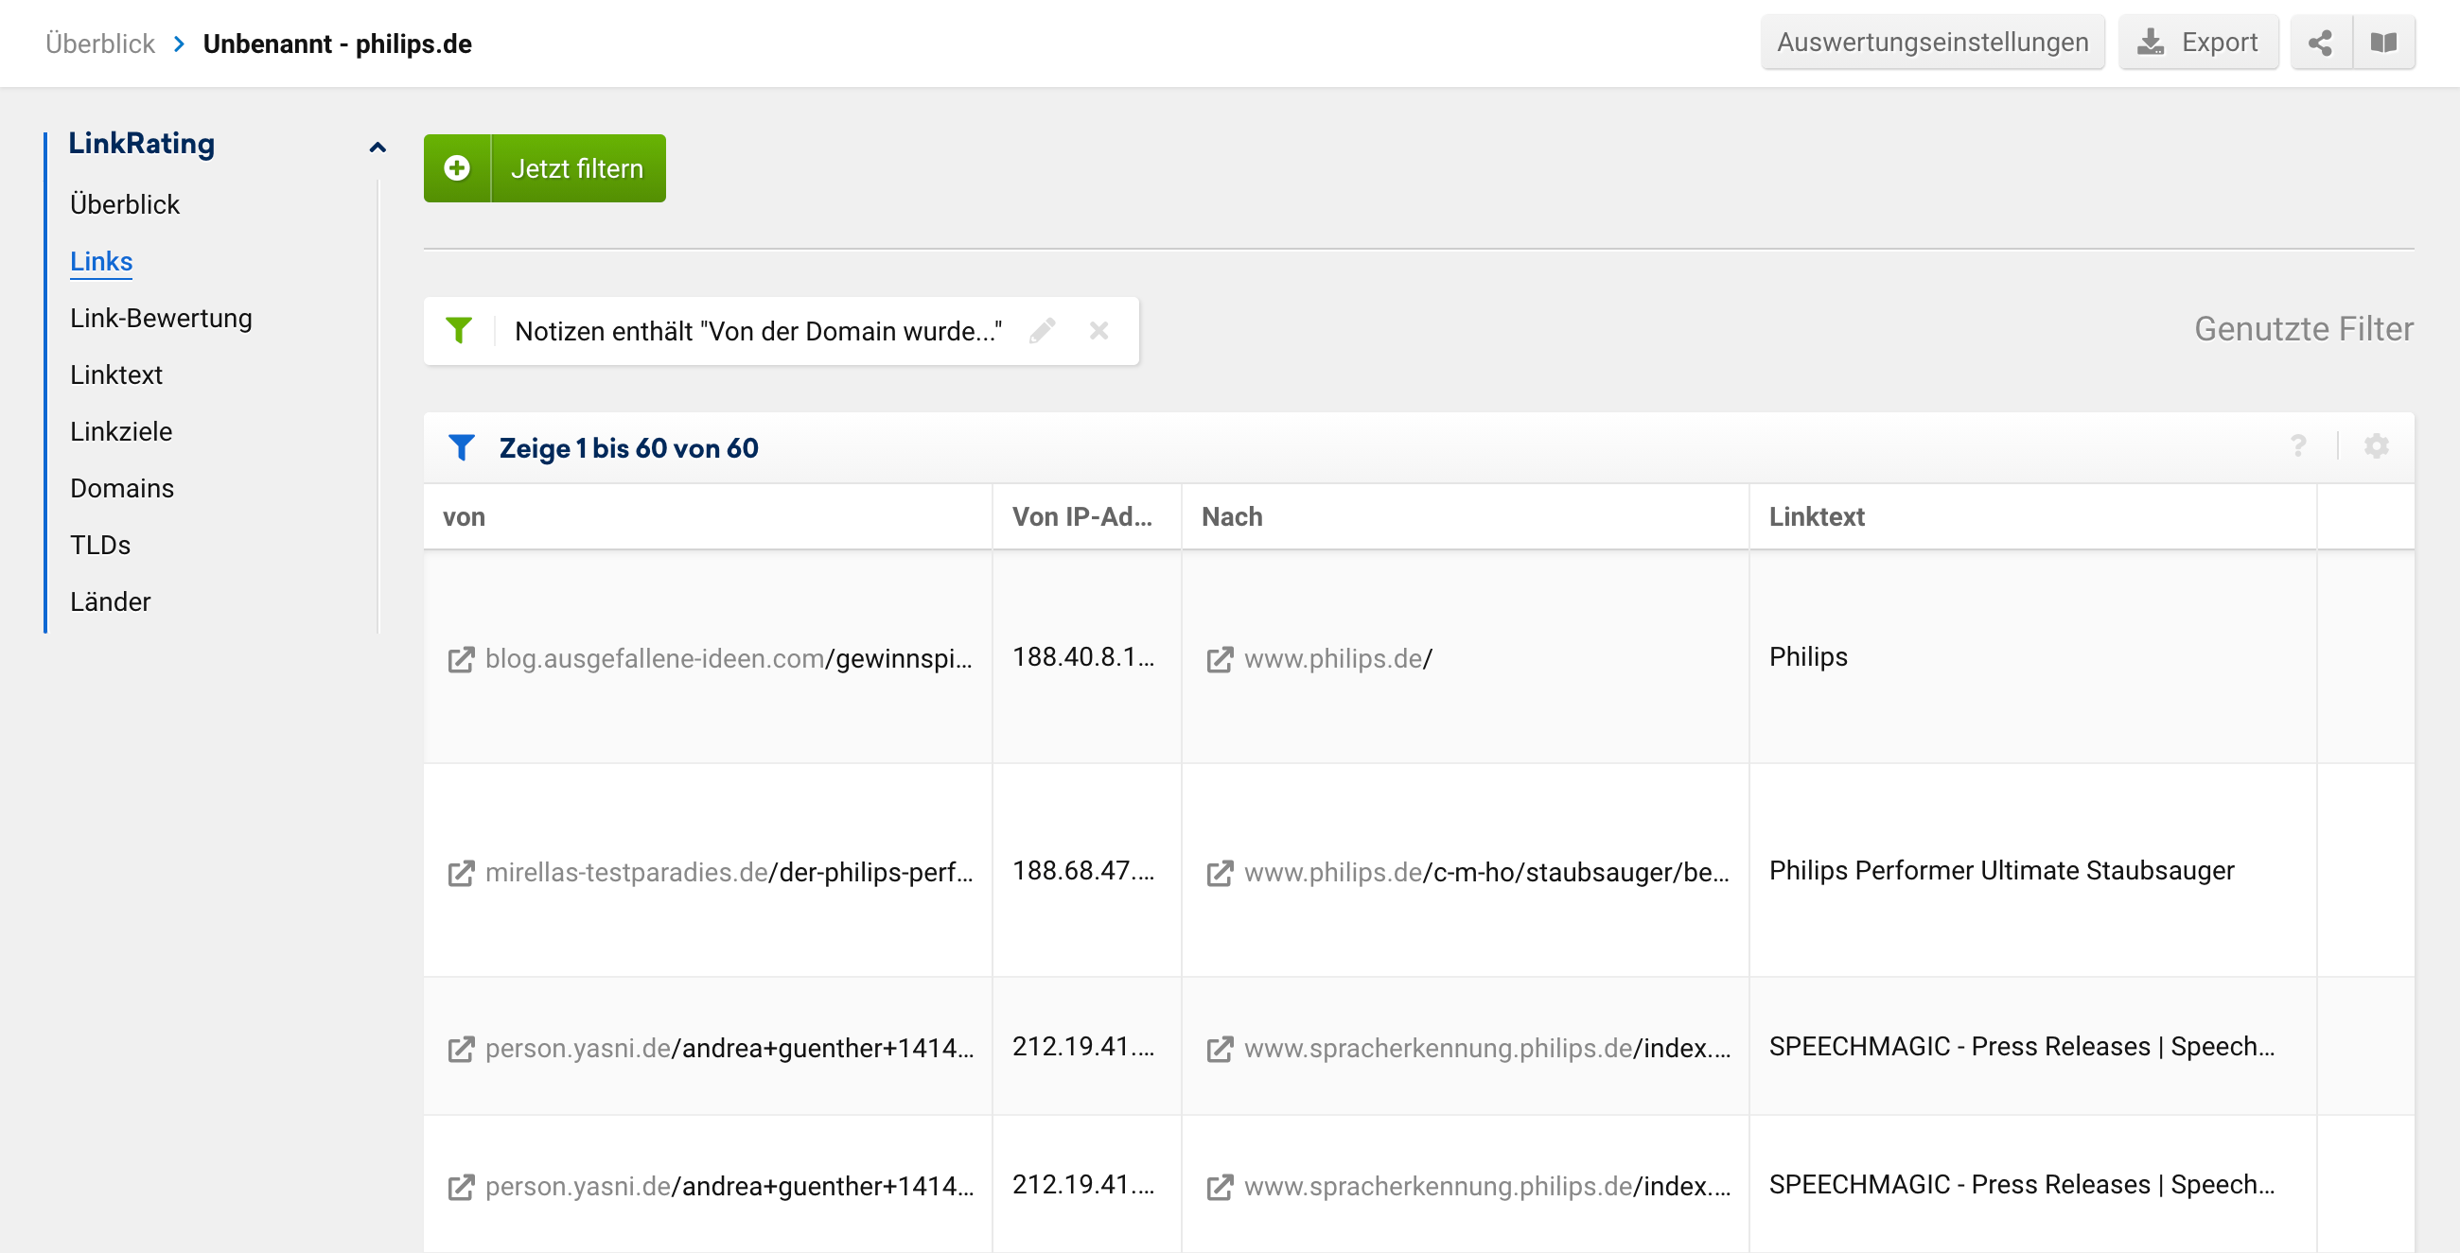
Task: Click the share icon in top bar
Action: [2320, 43]
